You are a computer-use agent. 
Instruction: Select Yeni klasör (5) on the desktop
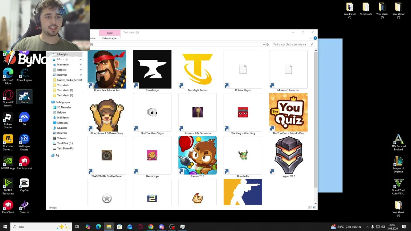click(x=398, y=11)
